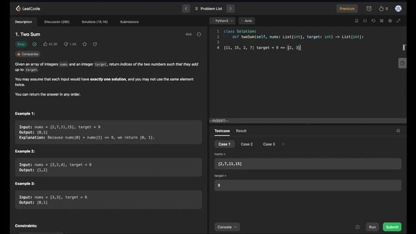Reset code to default with revert icon

click(x=373, y=21)
